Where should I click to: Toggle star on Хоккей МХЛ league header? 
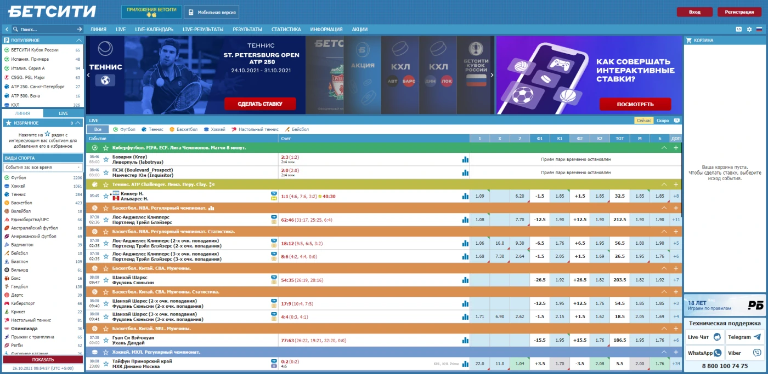click(106, 352)
